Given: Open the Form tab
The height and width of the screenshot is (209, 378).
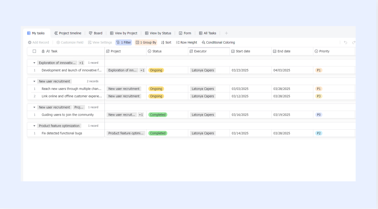Looking at the screenshot, I should [185, 33].
